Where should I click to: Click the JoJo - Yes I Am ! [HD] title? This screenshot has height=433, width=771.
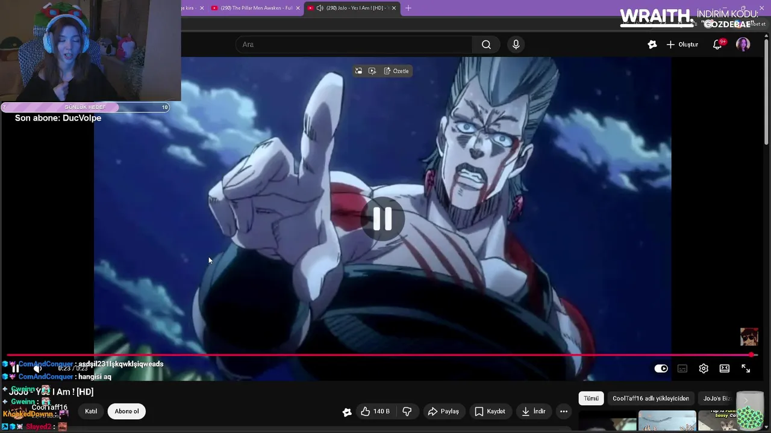[51, 392]
